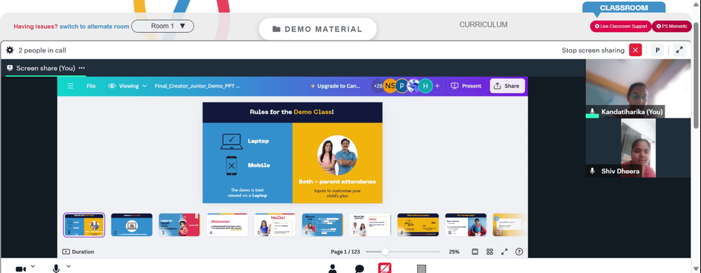Expand microphone options chevron
701x273 pixels.
[x=69, y=266]
